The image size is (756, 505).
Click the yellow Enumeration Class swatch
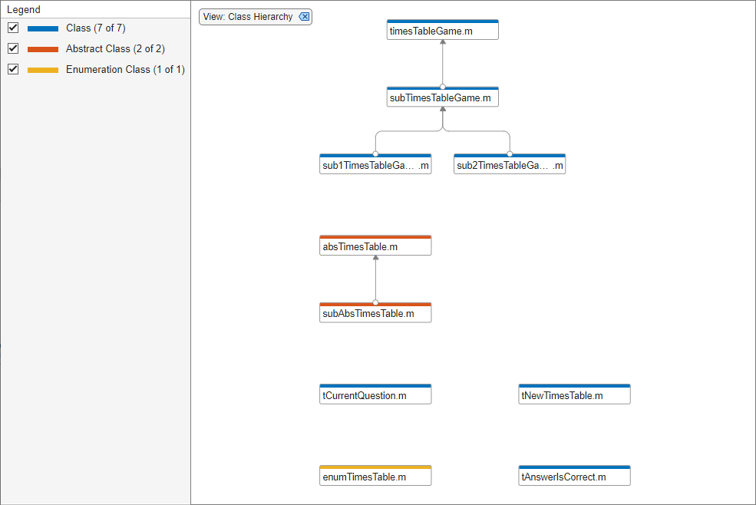pyautogui.click(x=43, y=70)
